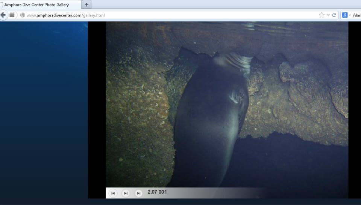This screenshot has height=205, width=361.
Task: Focus the browser search box
Action: pos(356,15)
